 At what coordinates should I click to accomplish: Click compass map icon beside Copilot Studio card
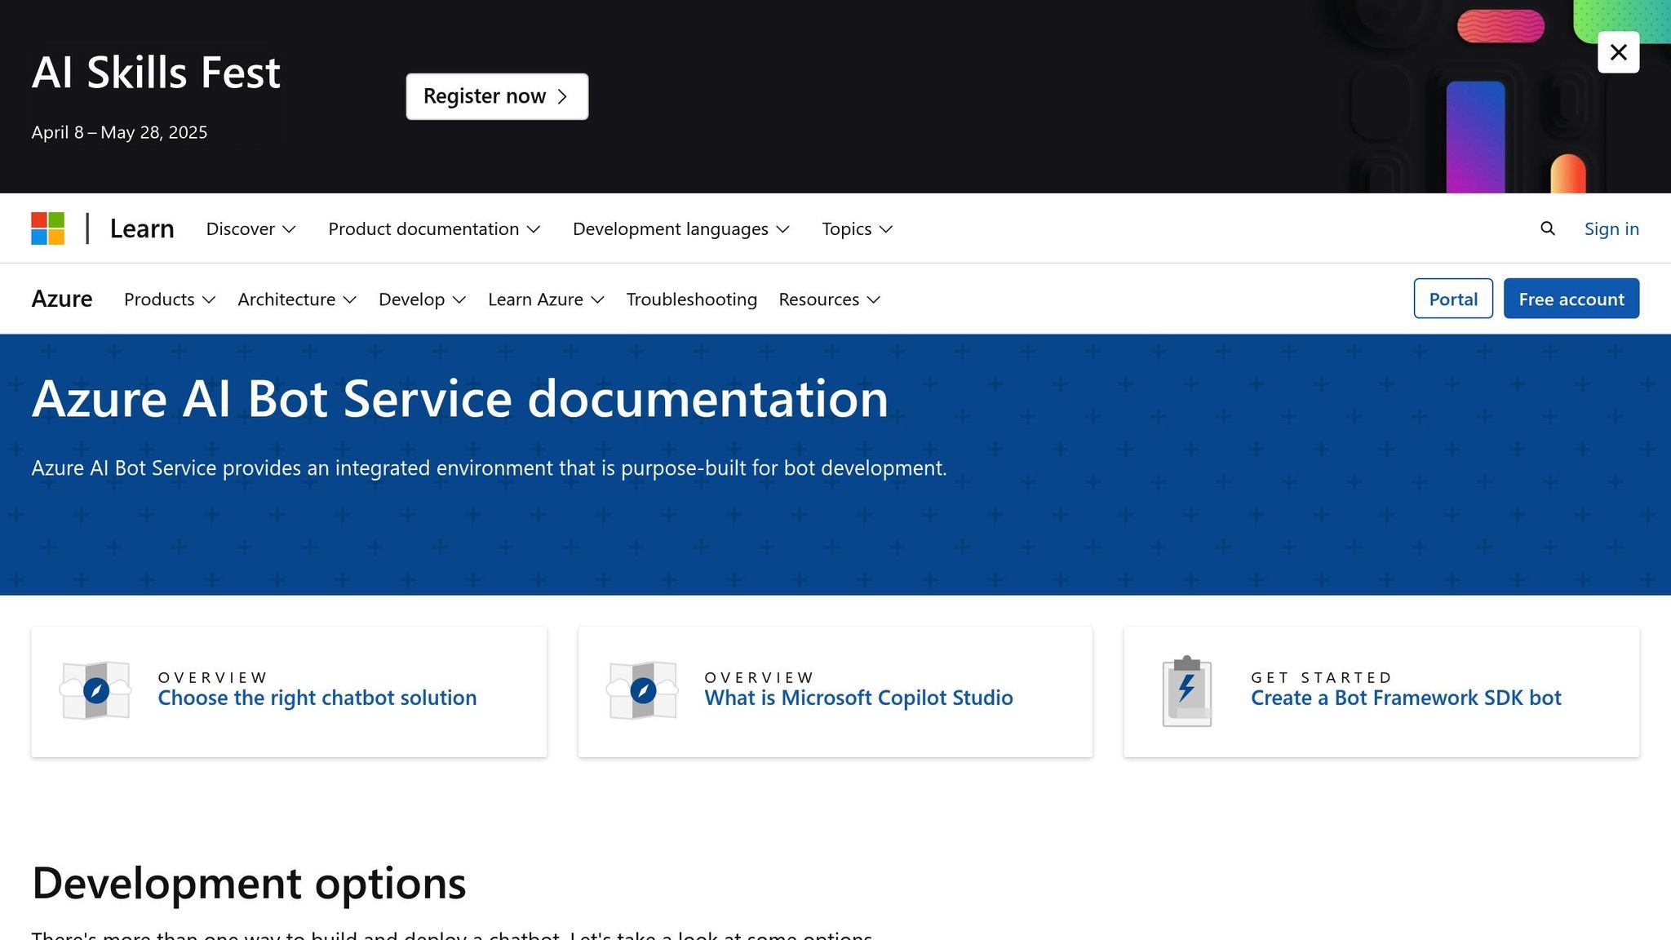pos(642,690)
